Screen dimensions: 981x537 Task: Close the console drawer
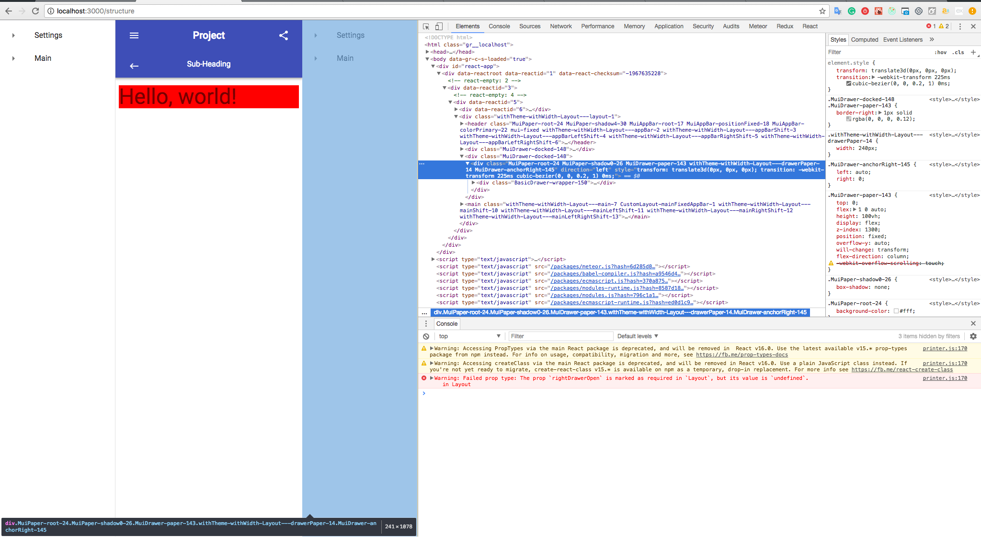pyautogui.click(x=973, y=323)
